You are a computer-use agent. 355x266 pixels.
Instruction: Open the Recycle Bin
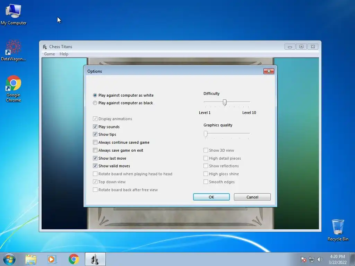(338, 230)
